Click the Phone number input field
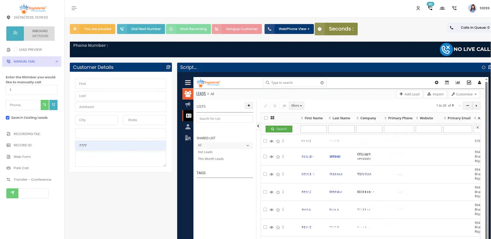 click(x=23, y=105)
